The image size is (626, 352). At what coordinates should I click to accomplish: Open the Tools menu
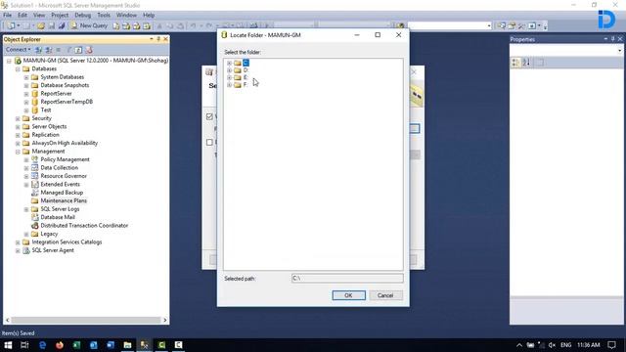[104, 16]
